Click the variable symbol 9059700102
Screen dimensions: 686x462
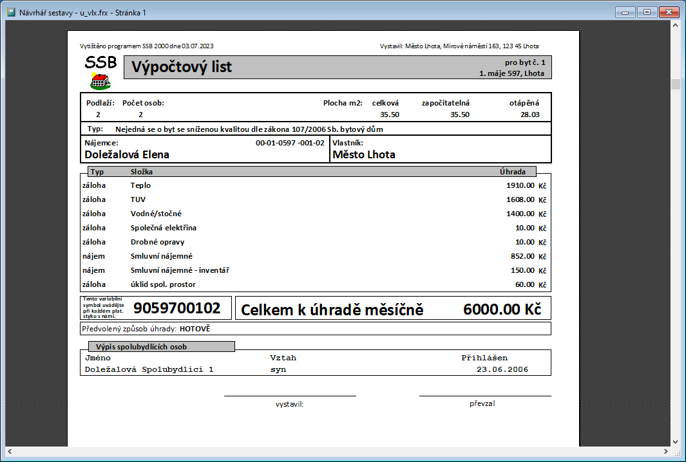click(177, 308)
